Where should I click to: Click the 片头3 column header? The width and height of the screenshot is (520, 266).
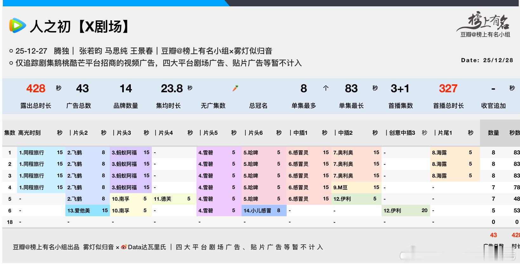[124, 133]
